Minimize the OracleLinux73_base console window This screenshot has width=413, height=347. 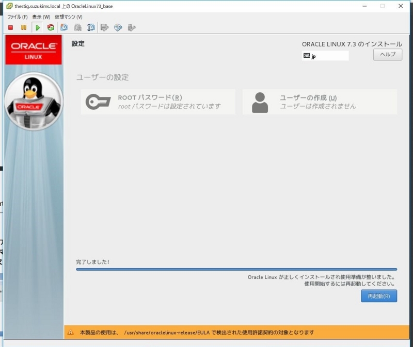pos(364,6)
